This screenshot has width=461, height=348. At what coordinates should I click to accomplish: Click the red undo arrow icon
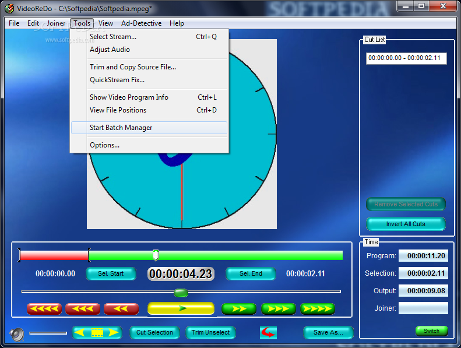click(x=268, y=332)
